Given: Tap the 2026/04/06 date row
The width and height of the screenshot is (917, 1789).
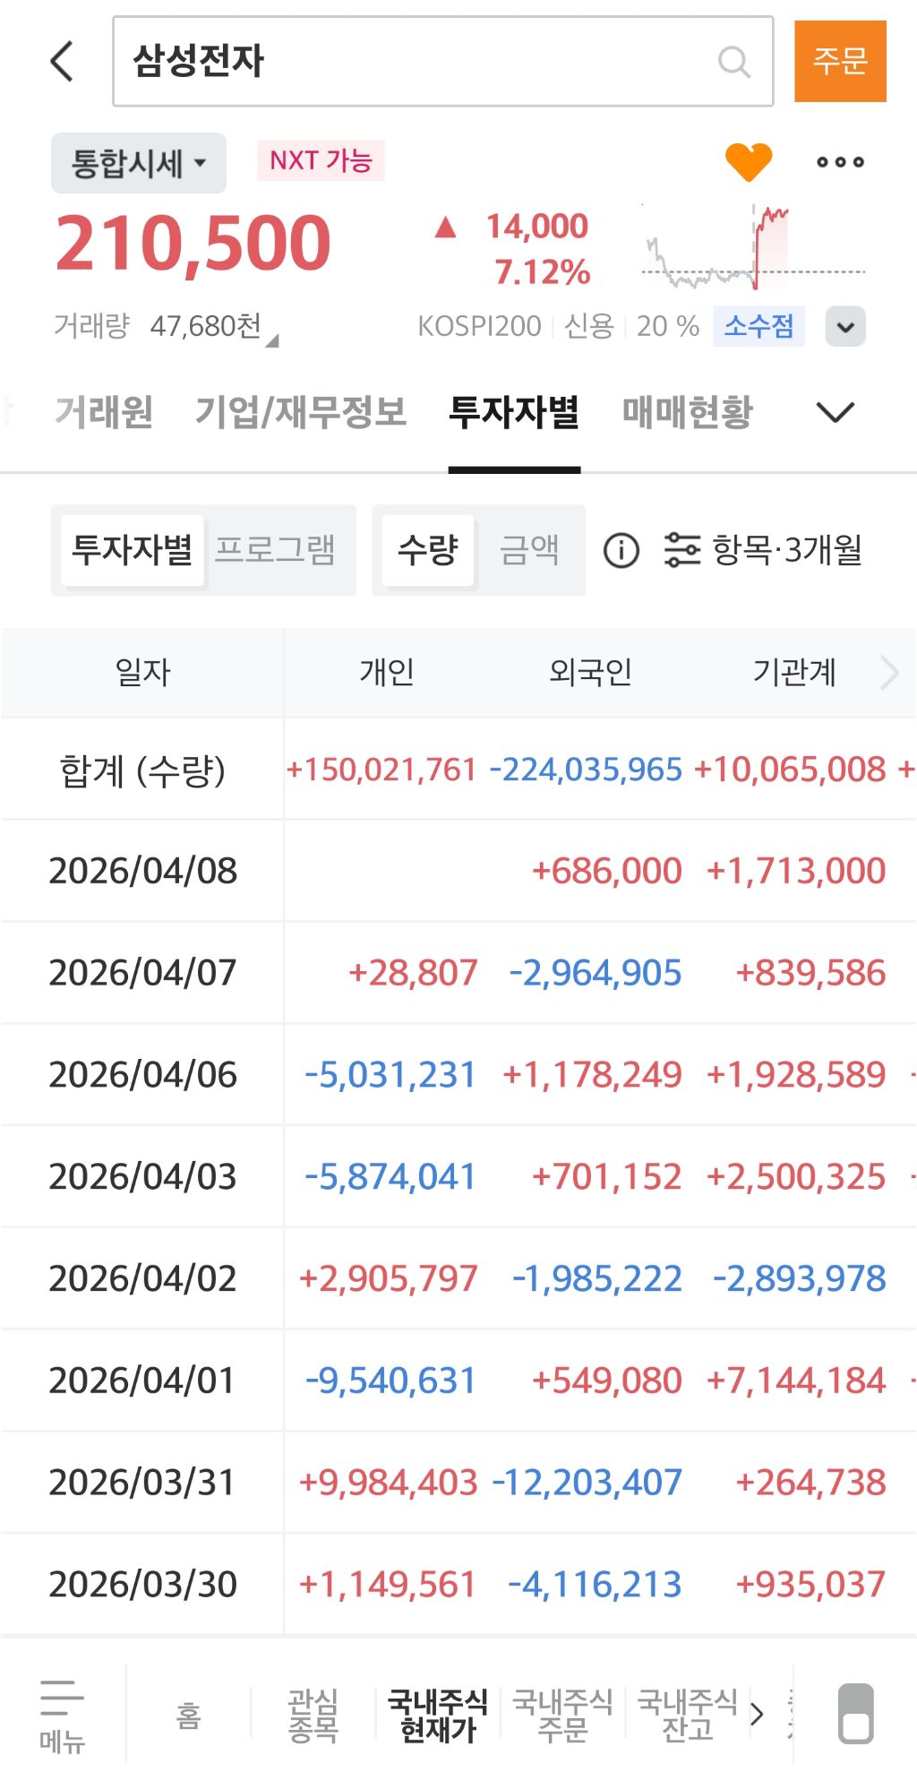Looking at the screenshot, I should tap(142, 1075).
